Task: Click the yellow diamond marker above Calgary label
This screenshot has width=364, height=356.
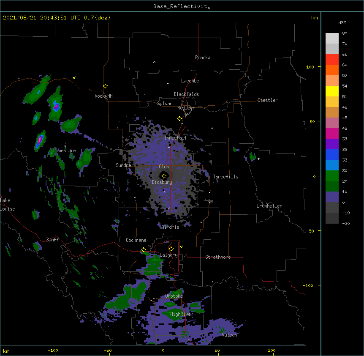Action: tap(171, 249)
